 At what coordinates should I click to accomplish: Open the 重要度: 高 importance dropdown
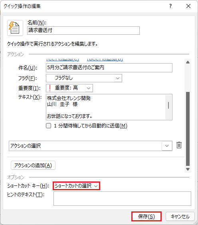pos(89,88)
